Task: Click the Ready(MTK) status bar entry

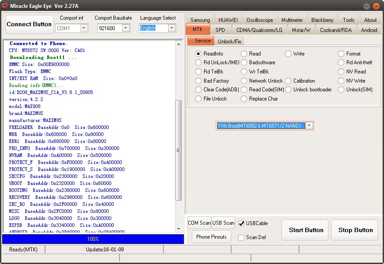Action: coord(23,249)
